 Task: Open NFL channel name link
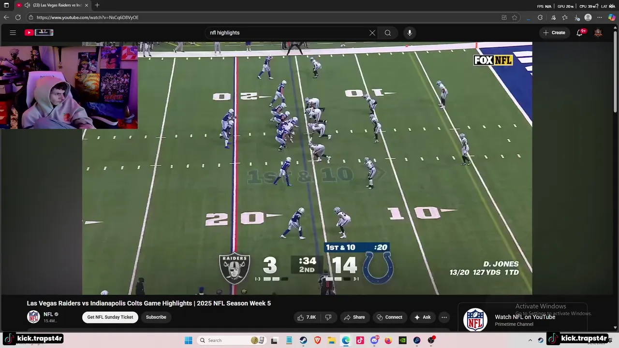coord(48,314)
